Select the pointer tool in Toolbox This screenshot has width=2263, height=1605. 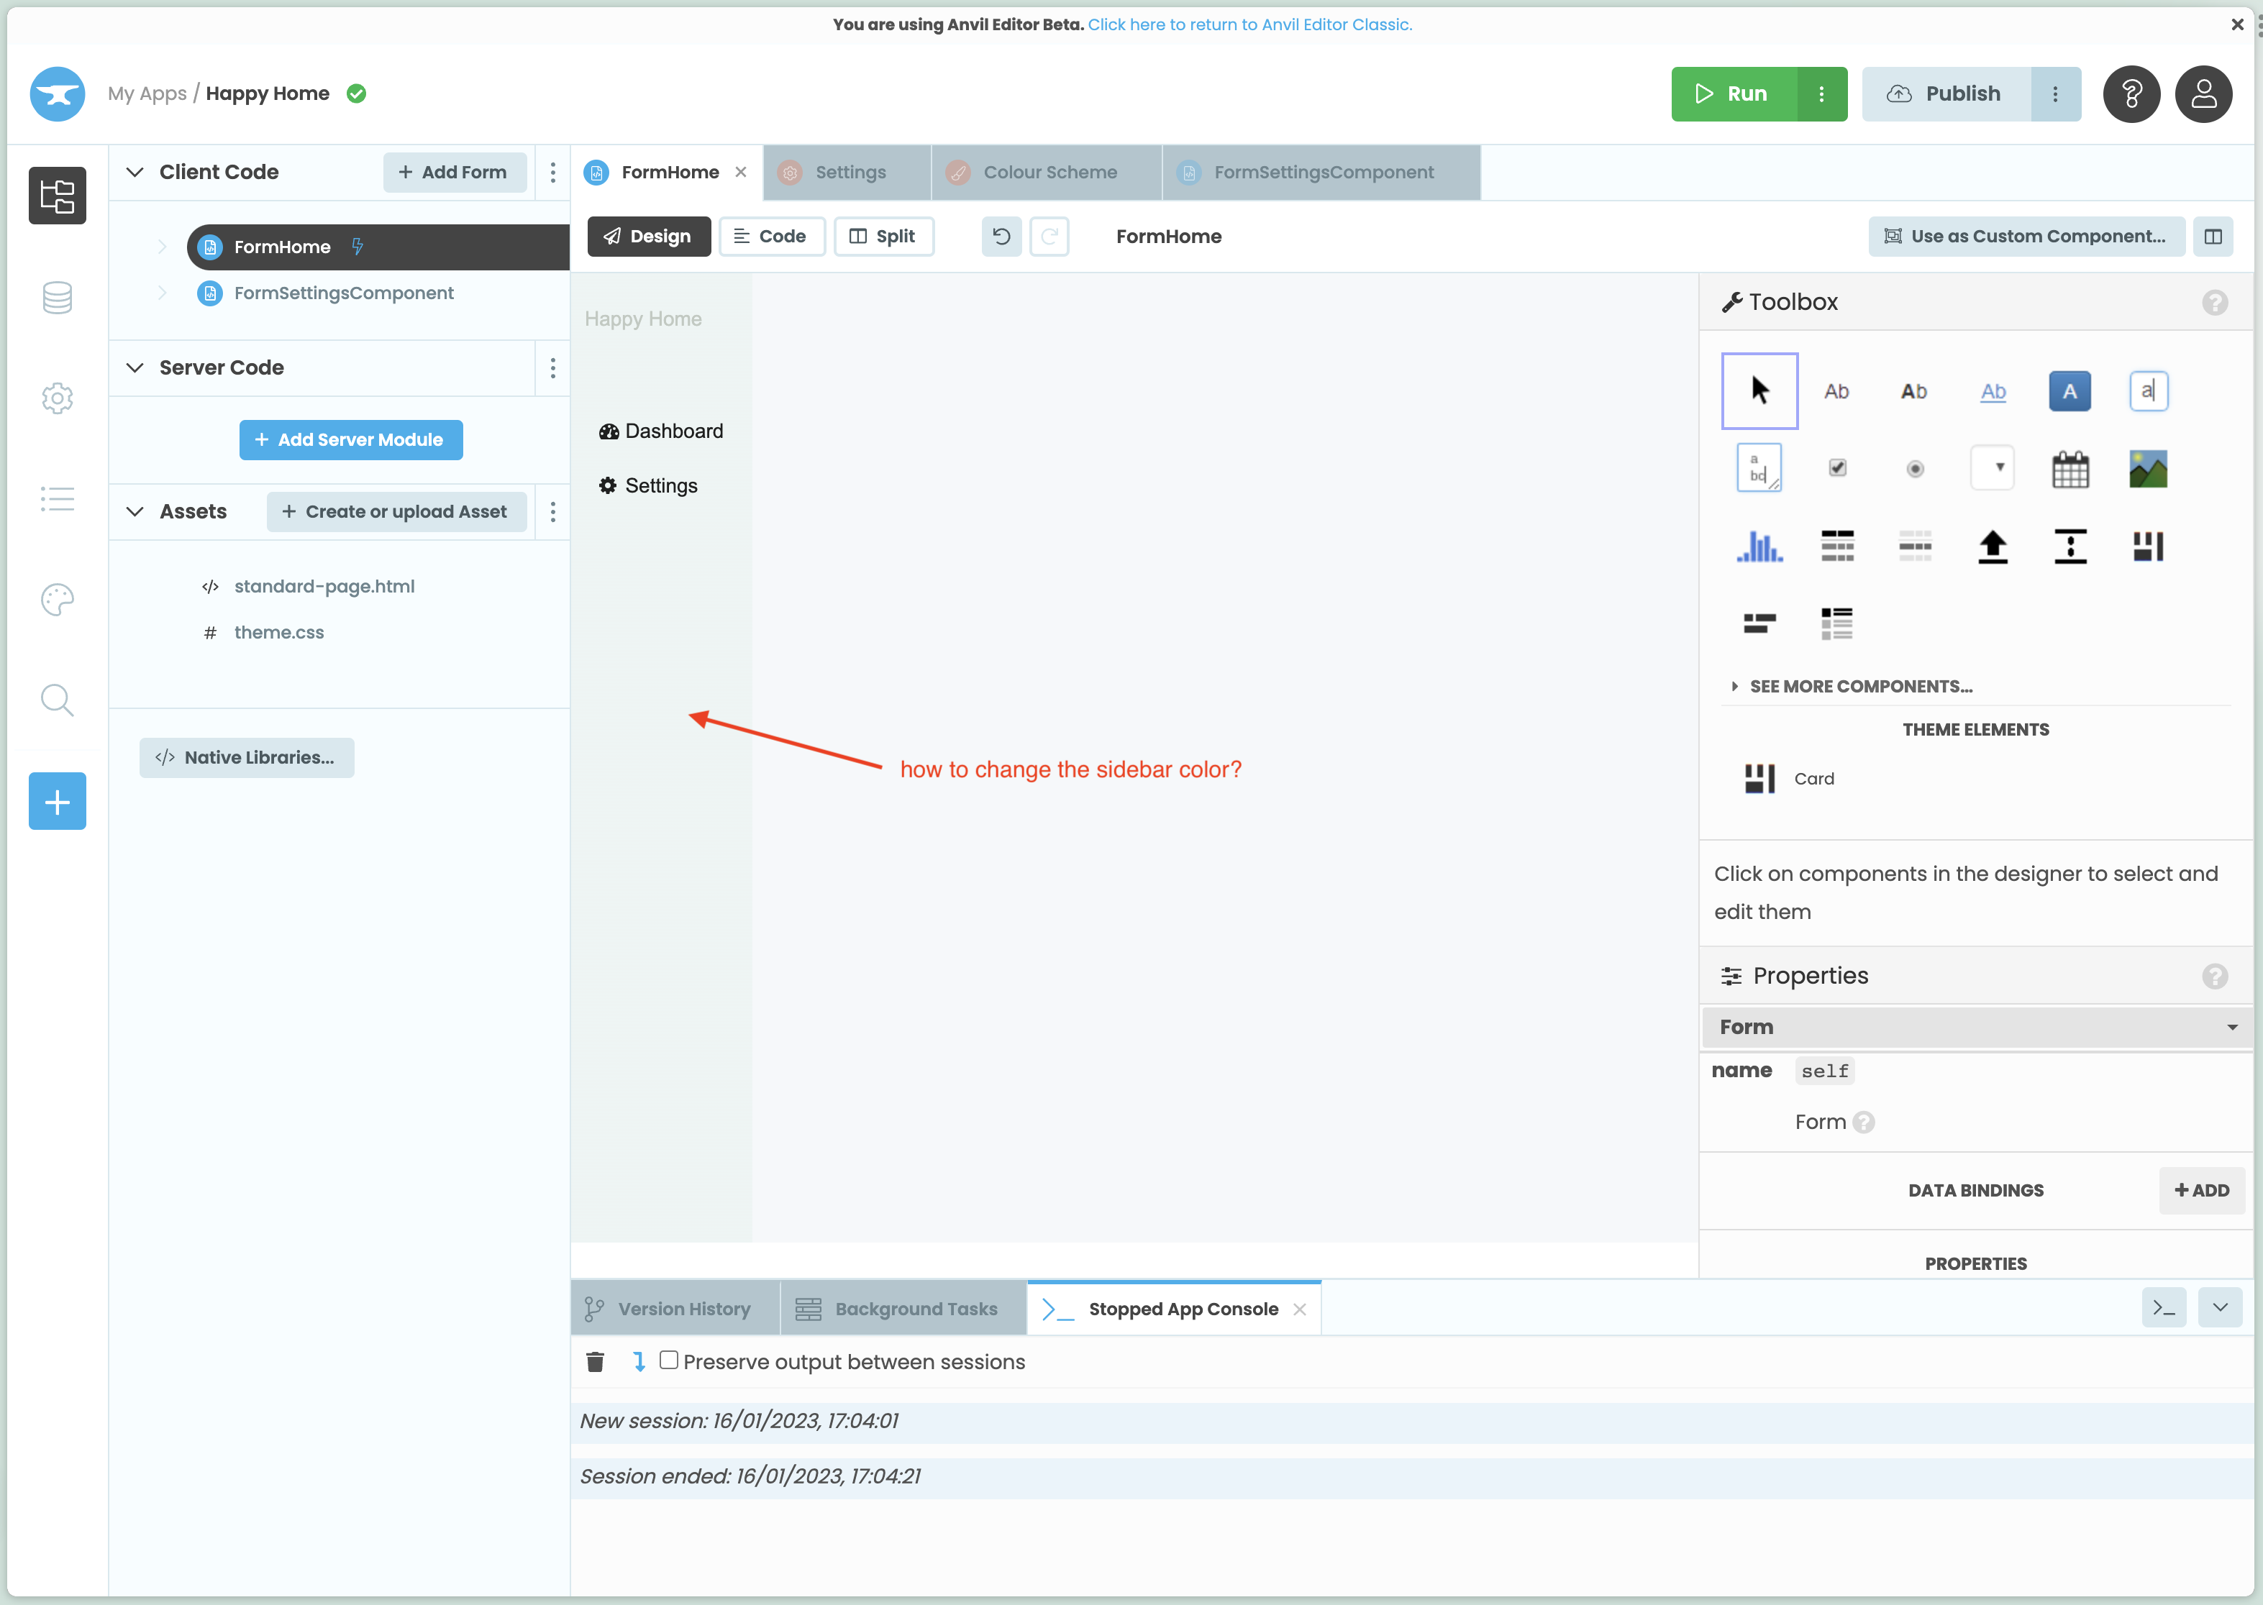click(x=1759, y=390)
